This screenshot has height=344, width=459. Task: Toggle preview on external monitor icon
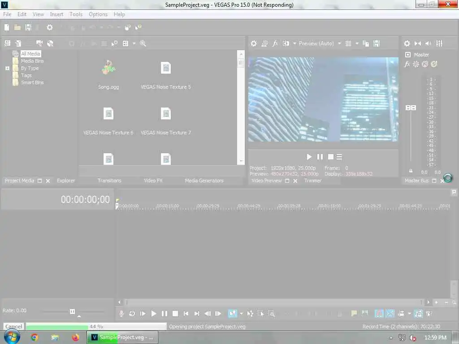[x=264, y=43]
